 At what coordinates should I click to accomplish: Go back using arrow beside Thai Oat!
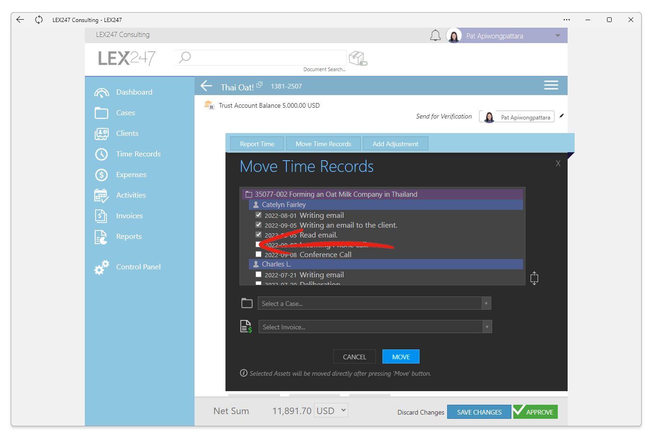(x=207, y=86)
